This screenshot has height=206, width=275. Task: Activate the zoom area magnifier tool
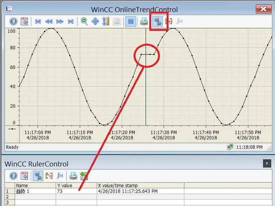point(84,21)
